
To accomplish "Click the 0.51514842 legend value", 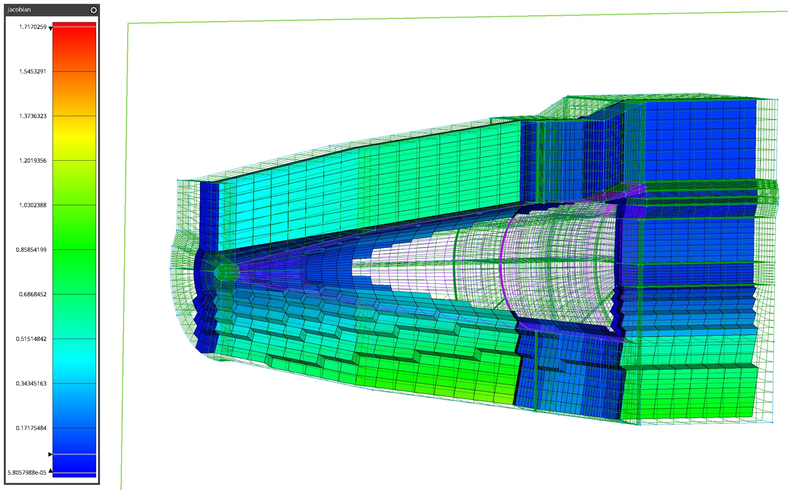I will pyautogui.click(x=31, y=339).
